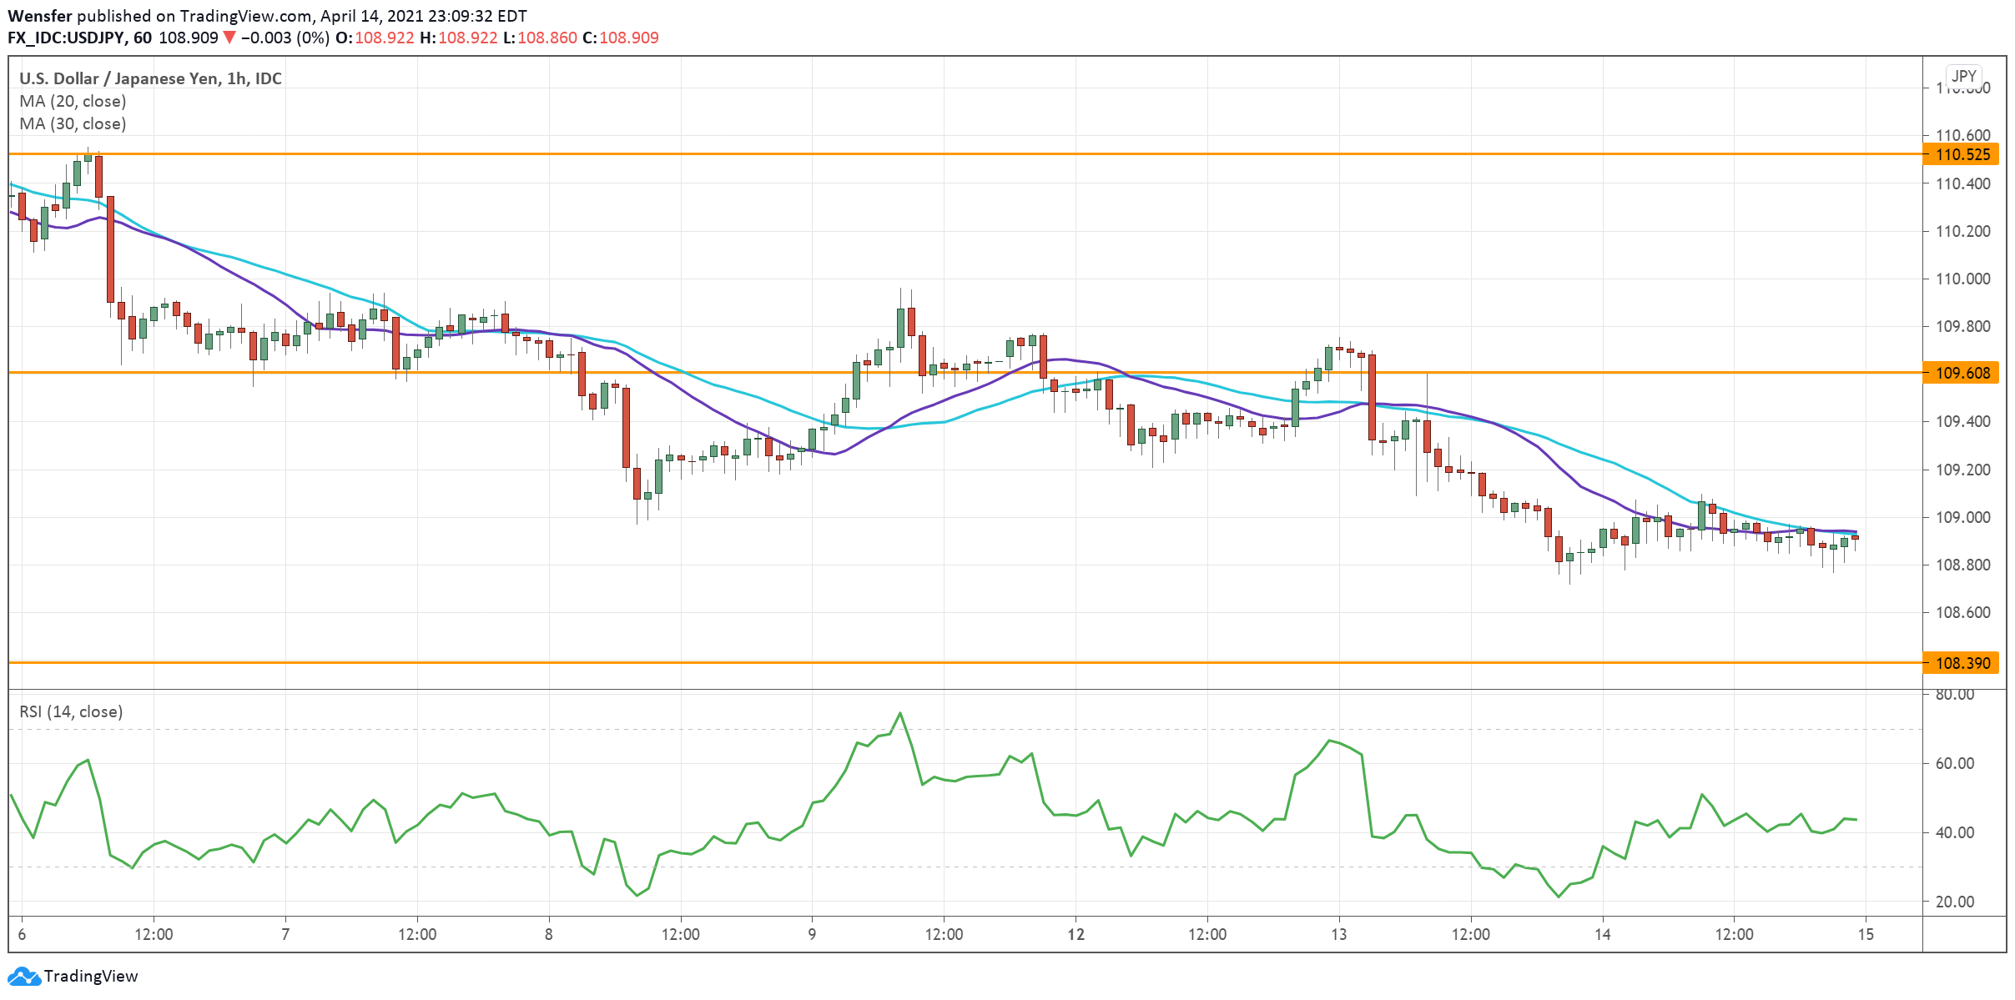Click the 108.390 orange price level label

pyautogui.click(x=1962, y=662)
